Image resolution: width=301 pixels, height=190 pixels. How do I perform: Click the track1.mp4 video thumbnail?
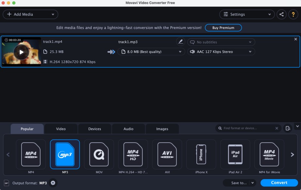[x=21, y=52]
